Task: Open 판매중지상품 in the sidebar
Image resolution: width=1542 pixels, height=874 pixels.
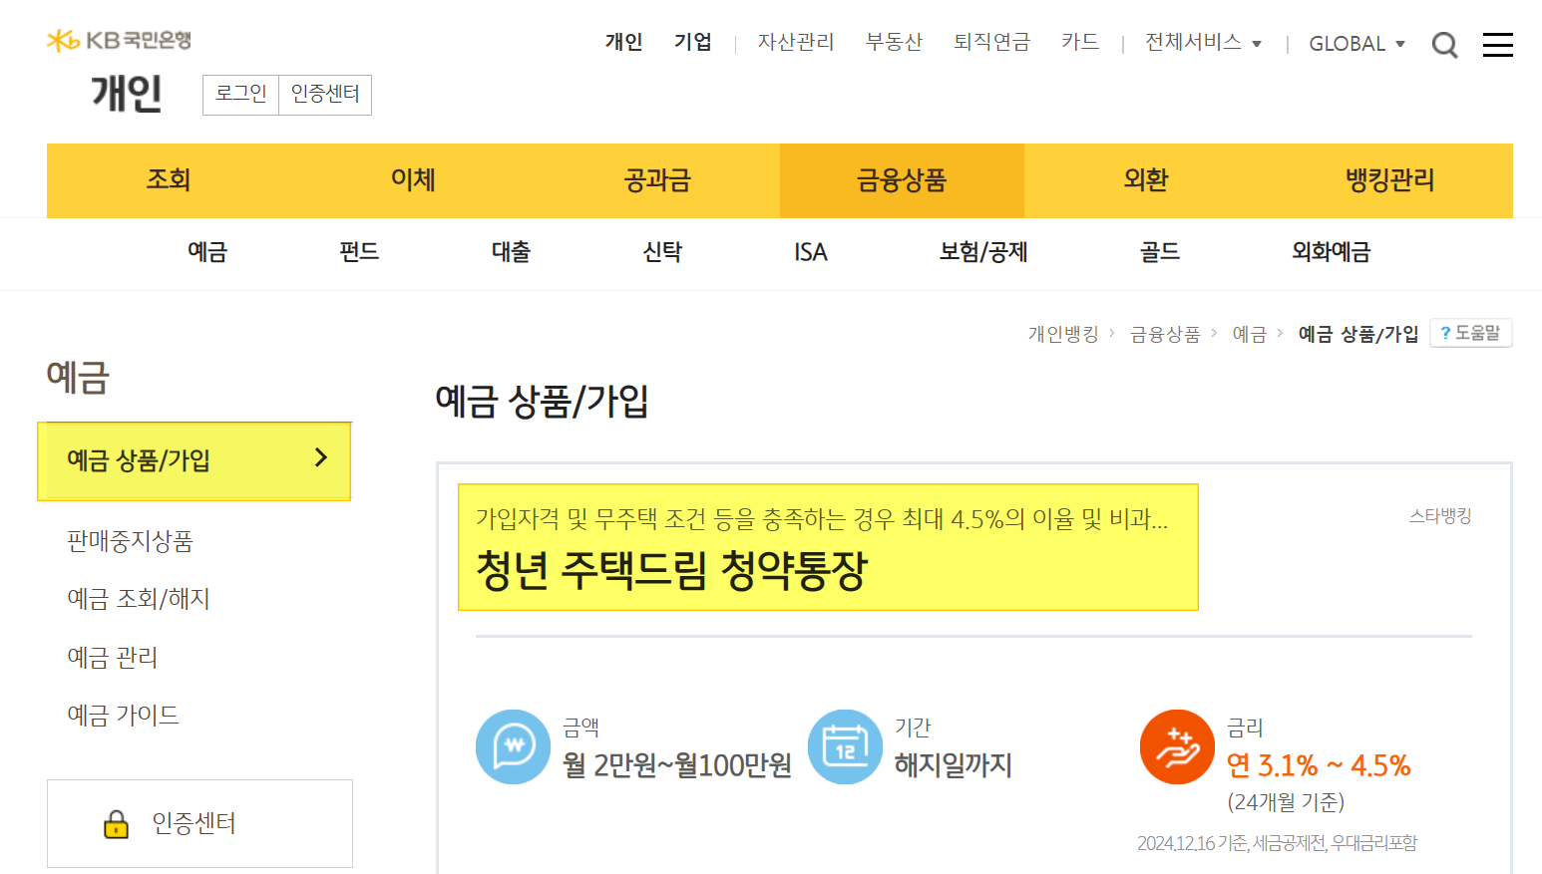Action: [130, 541]
